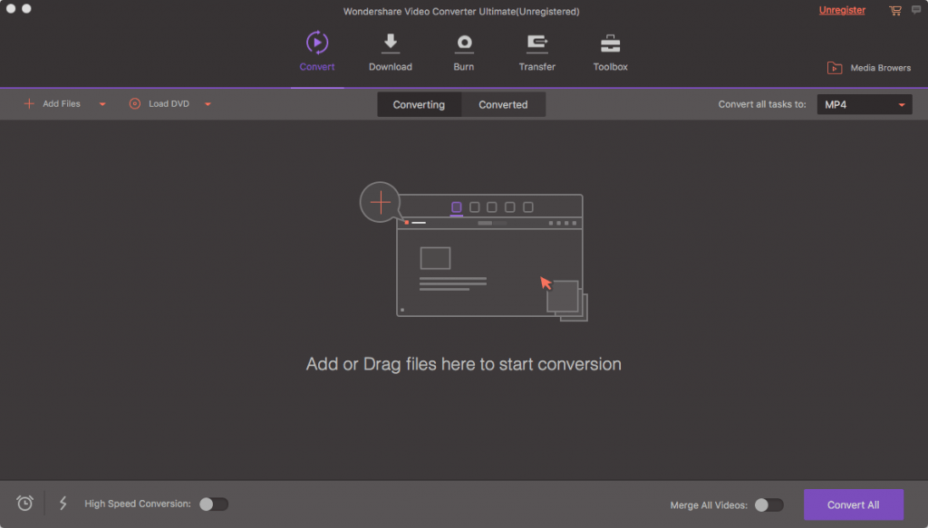This screenshot has height=528, width=928.
Task: Switch to the Burn disc section
Action: pos(464,43)
